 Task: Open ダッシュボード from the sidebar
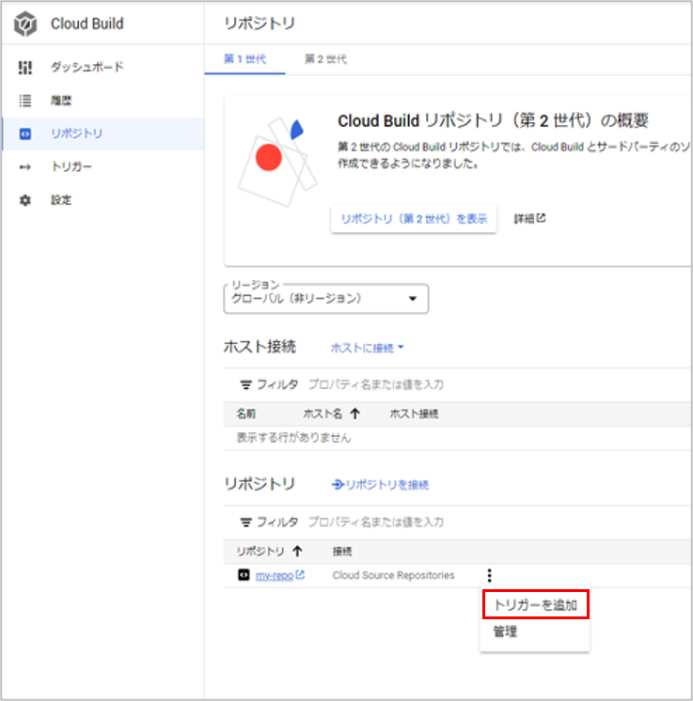[87, 68]
